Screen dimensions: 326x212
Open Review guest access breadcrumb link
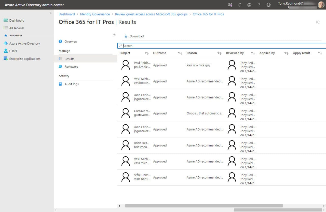(x=151, y=14)
